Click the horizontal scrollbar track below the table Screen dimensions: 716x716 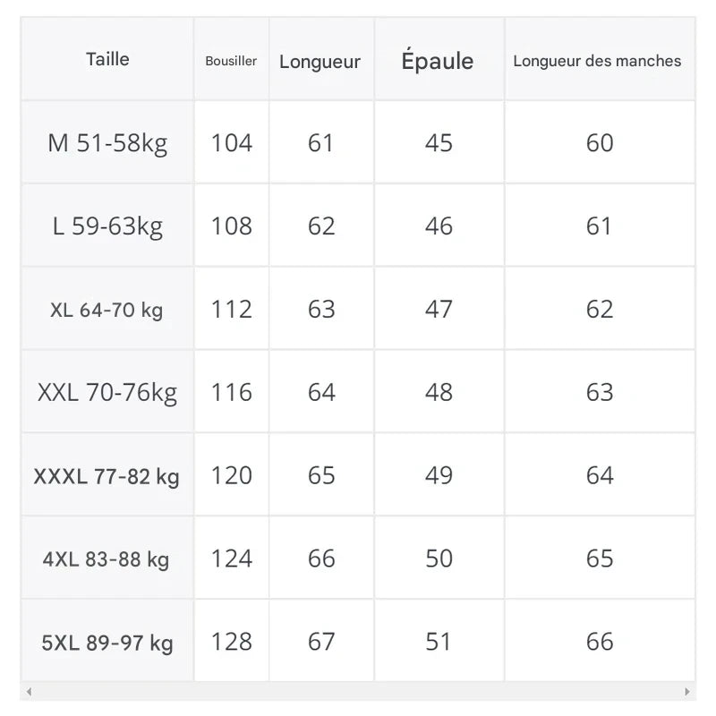(x=358, y=692)
